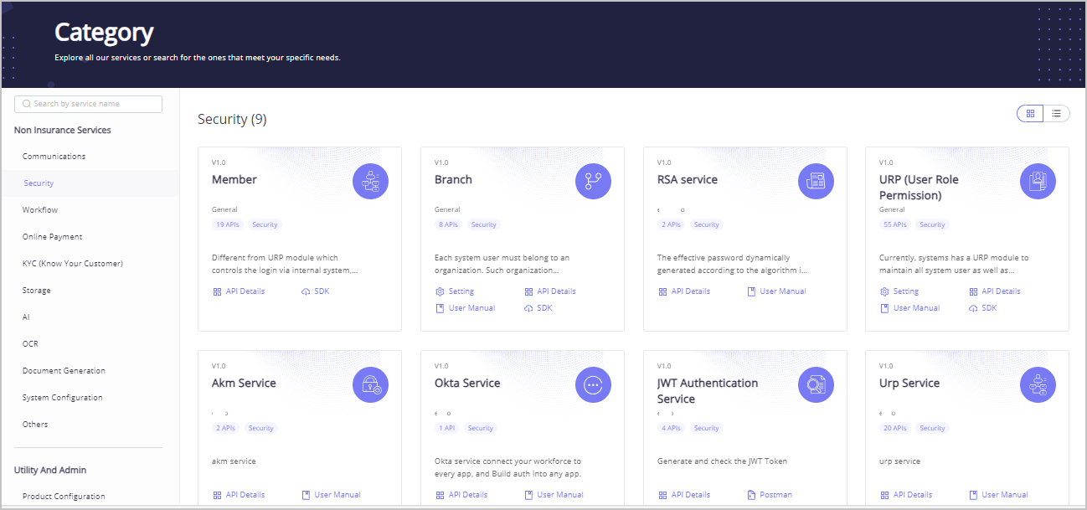Open API Details on Akm Service card

pos(239,495)
